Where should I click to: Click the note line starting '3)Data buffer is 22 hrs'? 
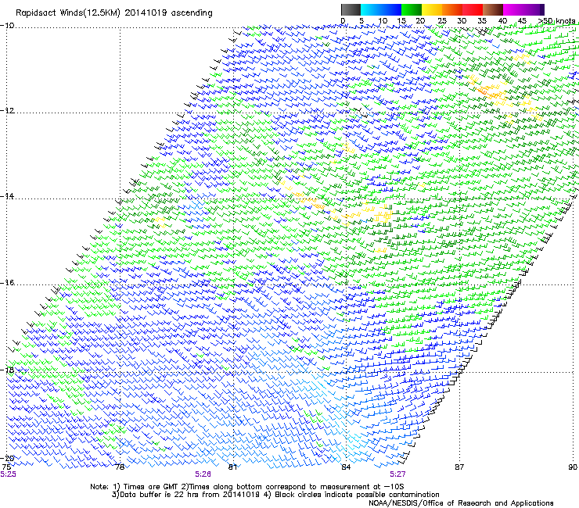275,495
